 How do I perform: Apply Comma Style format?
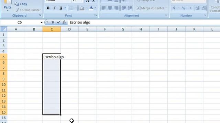[x=190, y=8]
